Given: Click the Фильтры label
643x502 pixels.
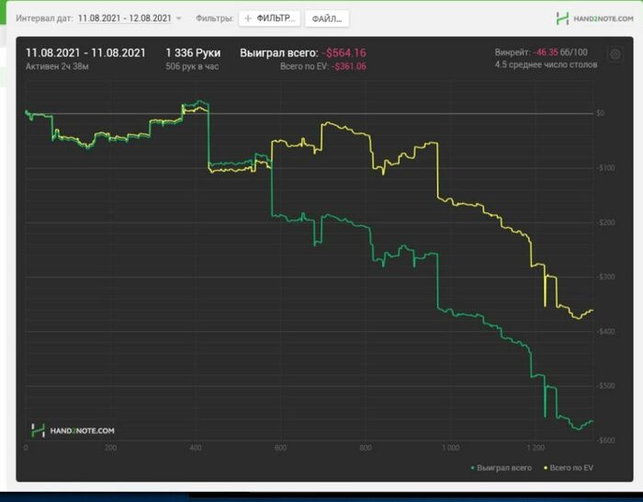Looking at the screenshot, I should point(214,18).
